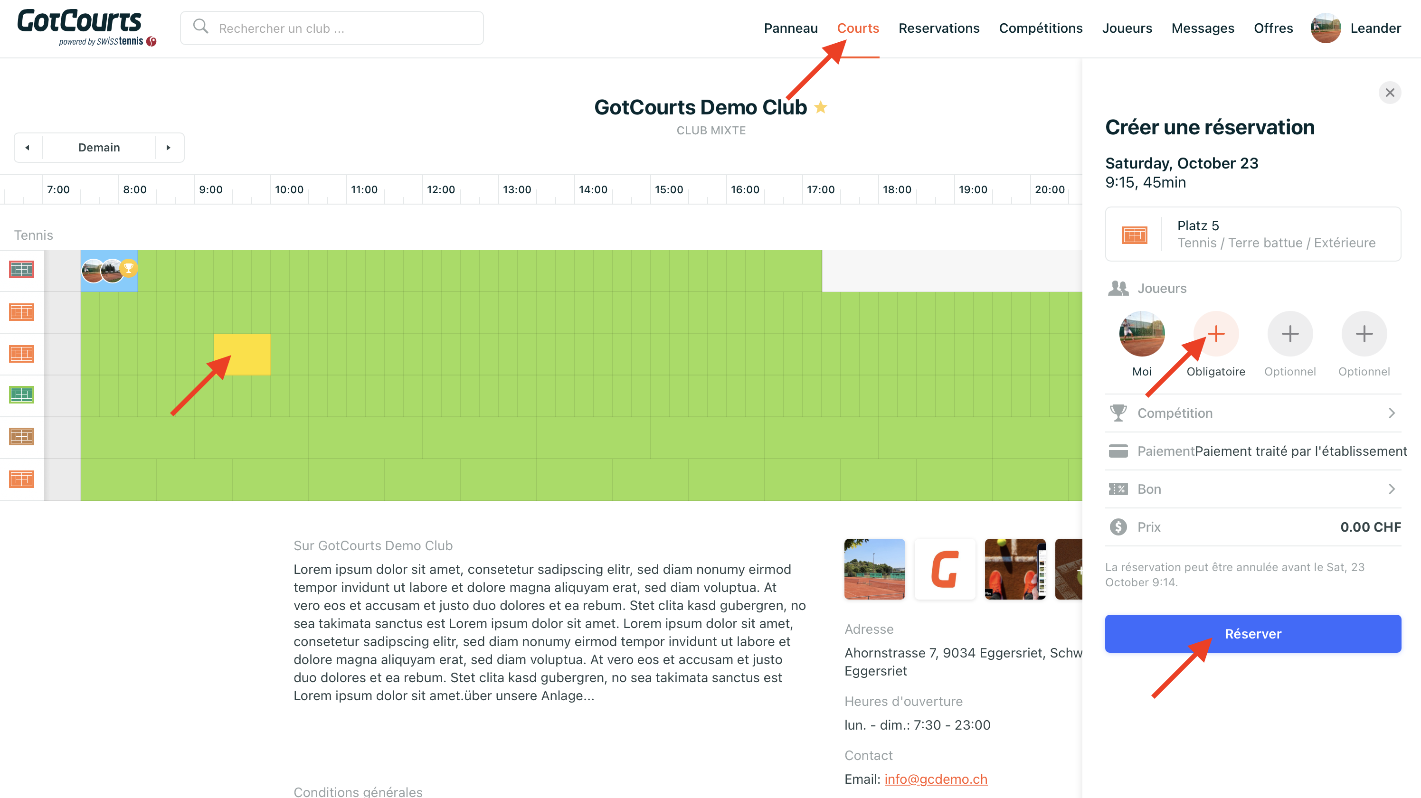
Task: Click the dollar Prix icon
Action: tap(1118, 527)
